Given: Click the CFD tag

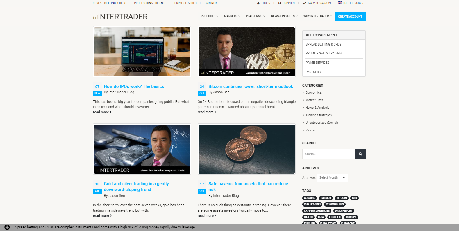Looking at the screenshot, I should coord(355,198).
